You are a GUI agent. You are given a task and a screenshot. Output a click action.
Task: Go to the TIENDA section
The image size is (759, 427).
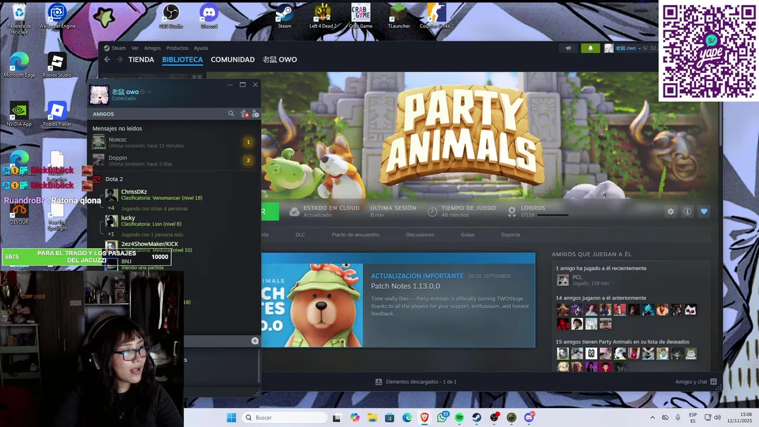pos(141,59)
